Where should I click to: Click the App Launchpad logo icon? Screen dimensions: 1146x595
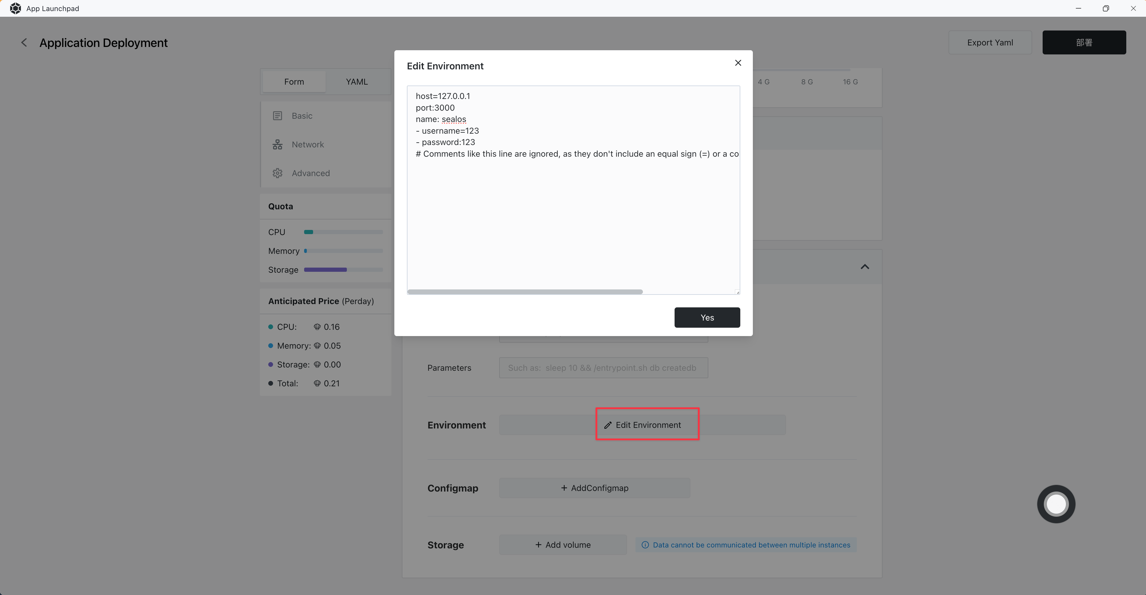click(x=15, y=8)
